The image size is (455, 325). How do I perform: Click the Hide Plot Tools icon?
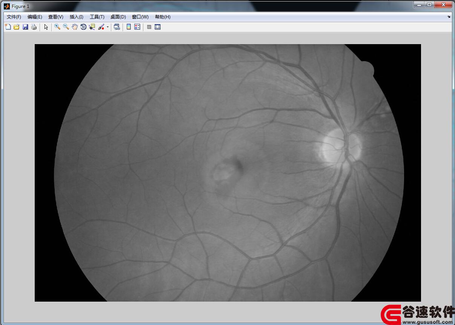(x=149, y=27)
